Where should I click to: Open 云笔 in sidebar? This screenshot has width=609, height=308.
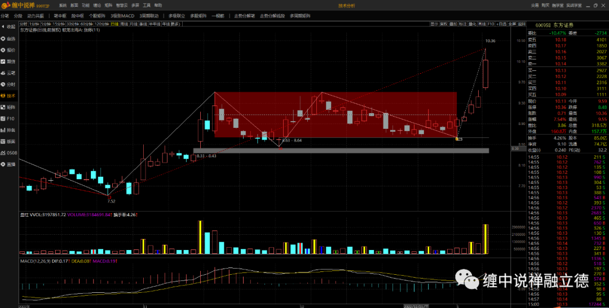(x=8, y=73)
